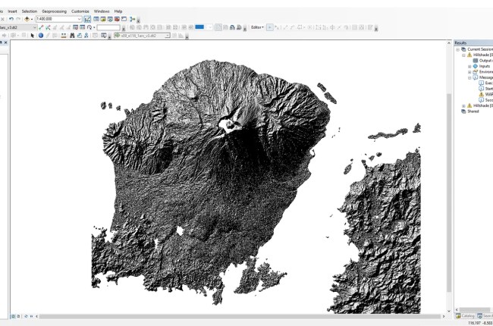Image resolution: width=493 pixels, height=326 pixels.
Task: Click the map scroll-right arrow
Action: tap(444, 316)
